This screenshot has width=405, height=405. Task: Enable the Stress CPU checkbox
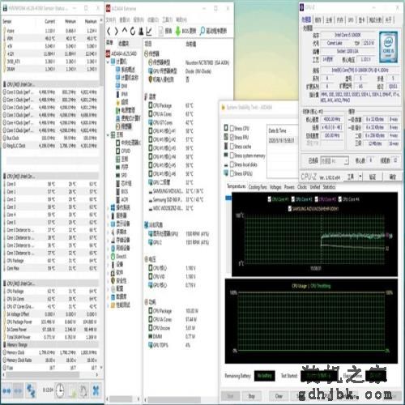(x=232, y=128)
